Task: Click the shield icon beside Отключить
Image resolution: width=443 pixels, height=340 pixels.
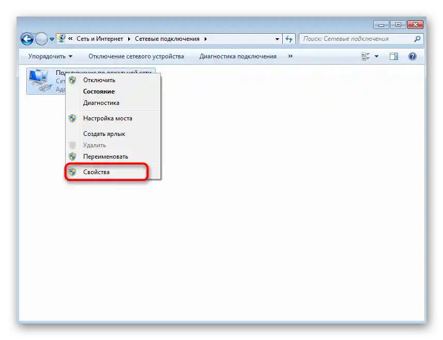Action: point(72,80)
